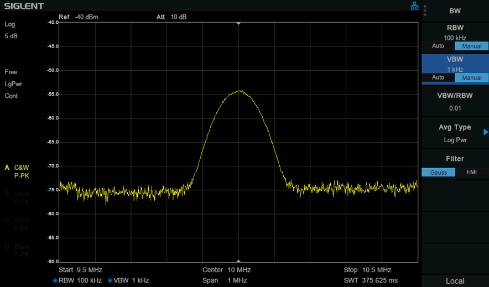Click the Local button
The image size is (489, 287).
coord(455,281)
